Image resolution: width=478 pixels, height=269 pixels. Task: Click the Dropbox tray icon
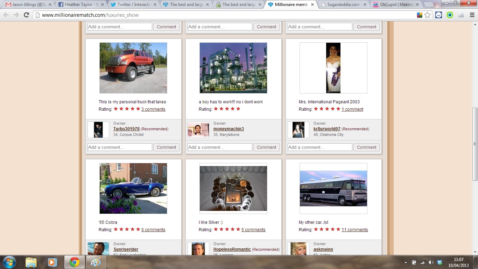point(440,262)
